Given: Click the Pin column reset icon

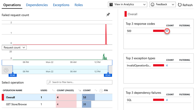Looking at the screenshot, I should [x=101, y=91].
